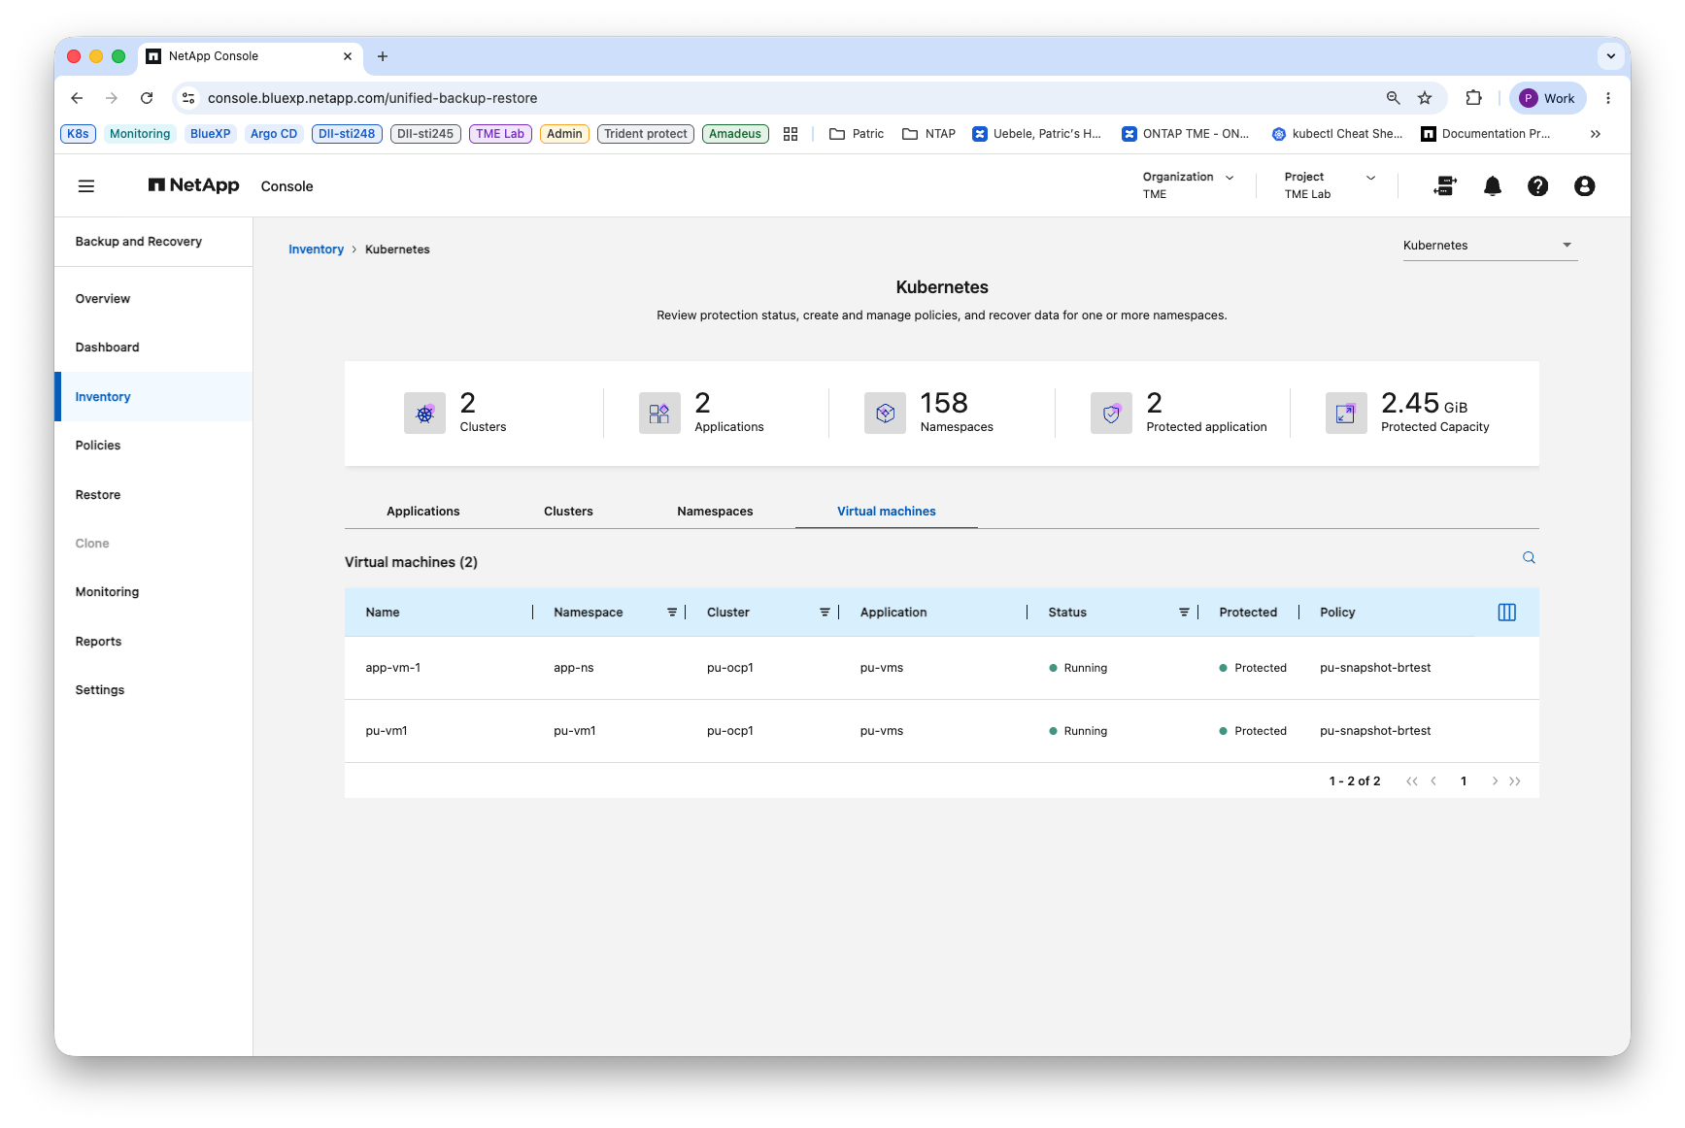Open a new browser tab
Viewport: 1685px width, 1128px height.
(383, 56)
